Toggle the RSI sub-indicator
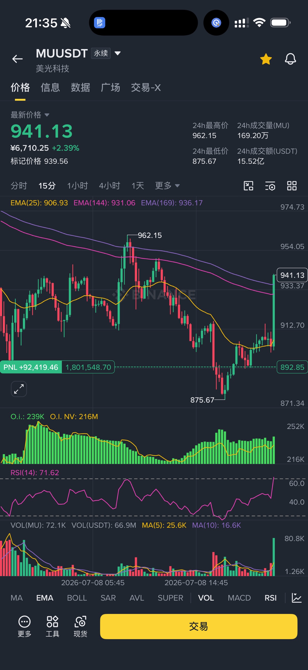 coord(271,598)
